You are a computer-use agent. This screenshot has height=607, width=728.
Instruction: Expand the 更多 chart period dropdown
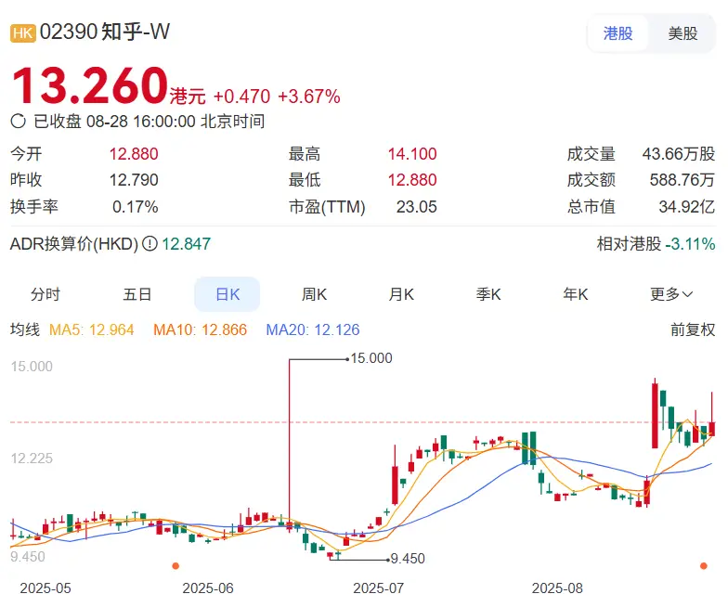(x=671, y=294)
